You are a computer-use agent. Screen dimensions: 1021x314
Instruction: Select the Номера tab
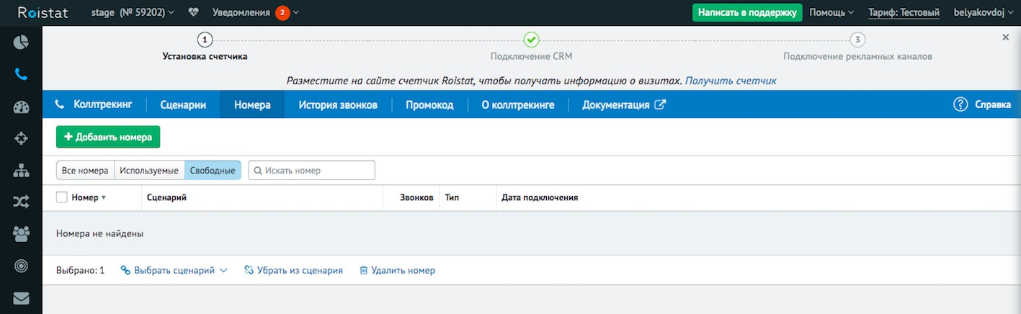pyautogui.click(x=252, y=104)
